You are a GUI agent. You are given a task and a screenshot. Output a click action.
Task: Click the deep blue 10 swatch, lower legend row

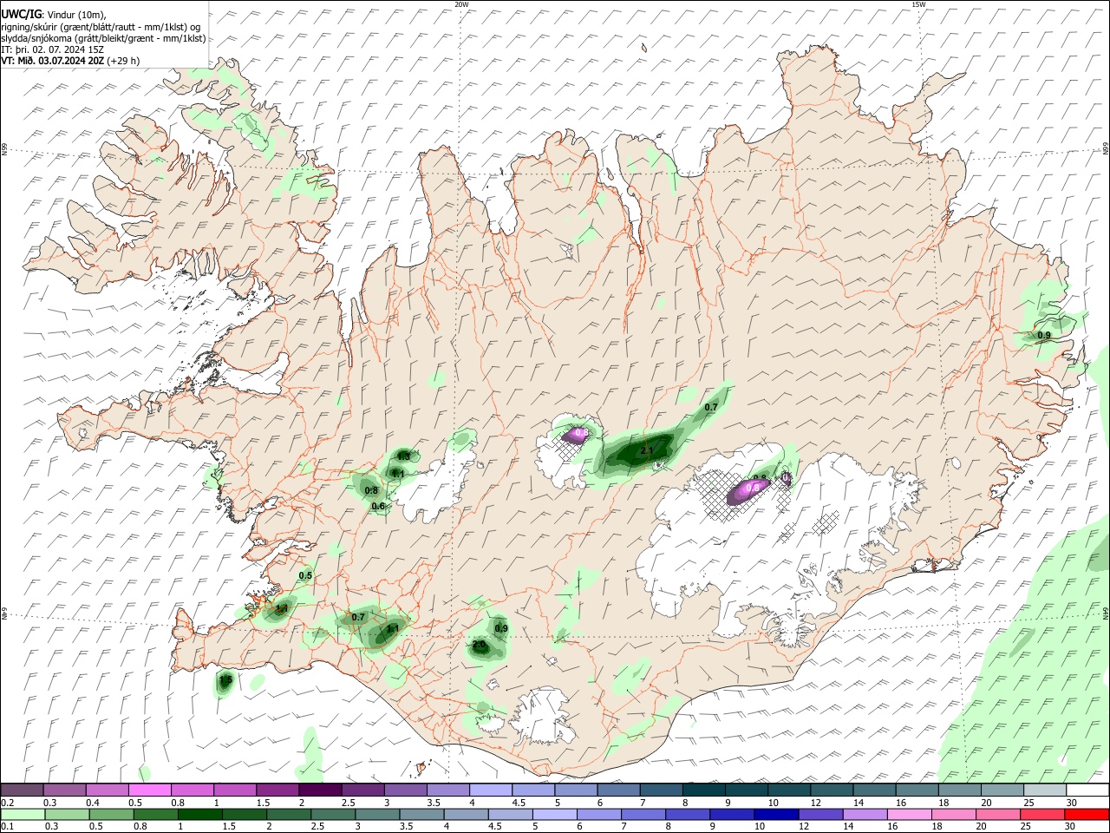(776, 814)
